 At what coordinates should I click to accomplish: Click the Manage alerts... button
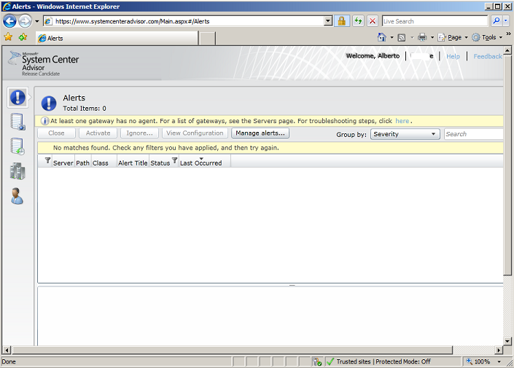point(260,133)
